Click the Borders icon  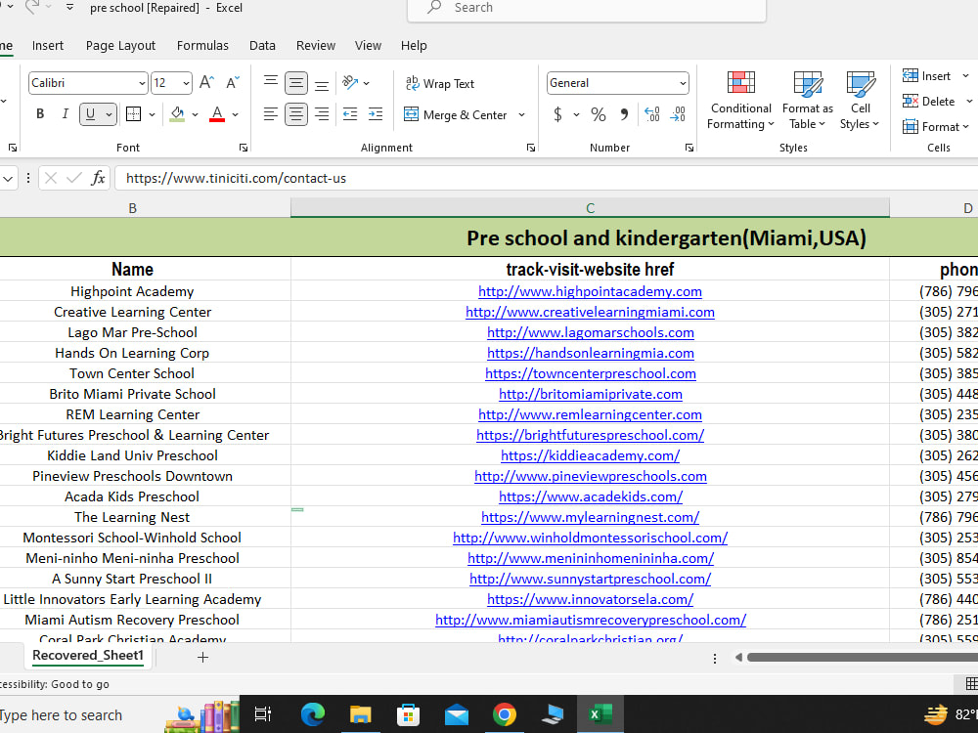pos(133,114)
